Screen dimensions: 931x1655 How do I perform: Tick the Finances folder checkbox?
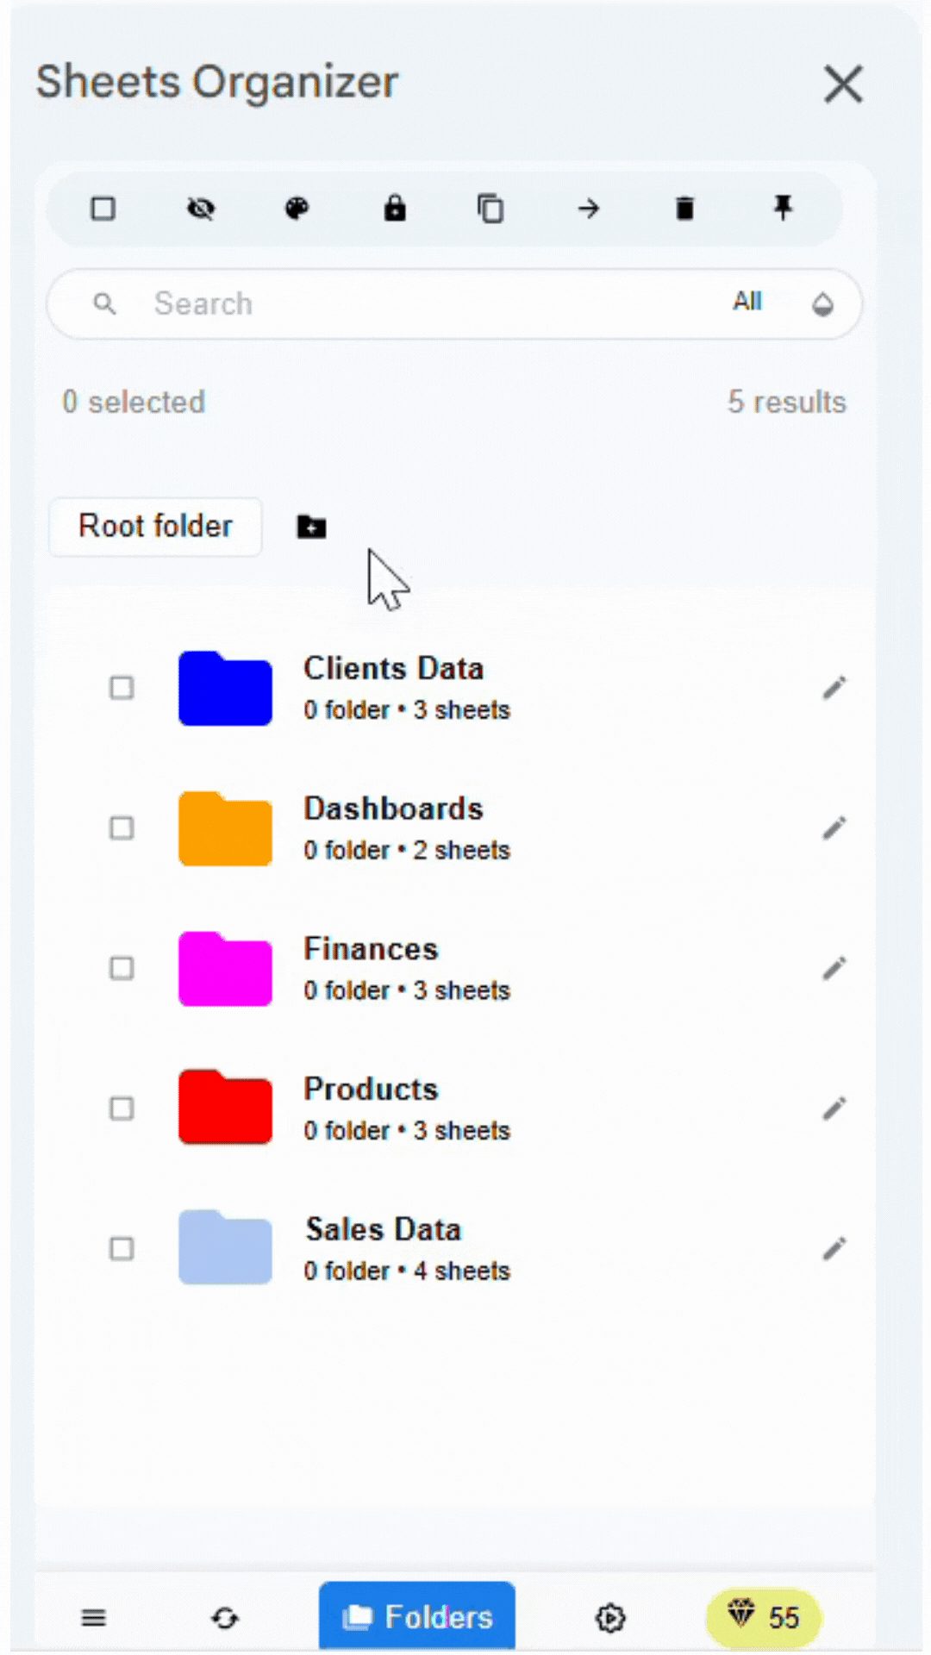coord(121,969)
